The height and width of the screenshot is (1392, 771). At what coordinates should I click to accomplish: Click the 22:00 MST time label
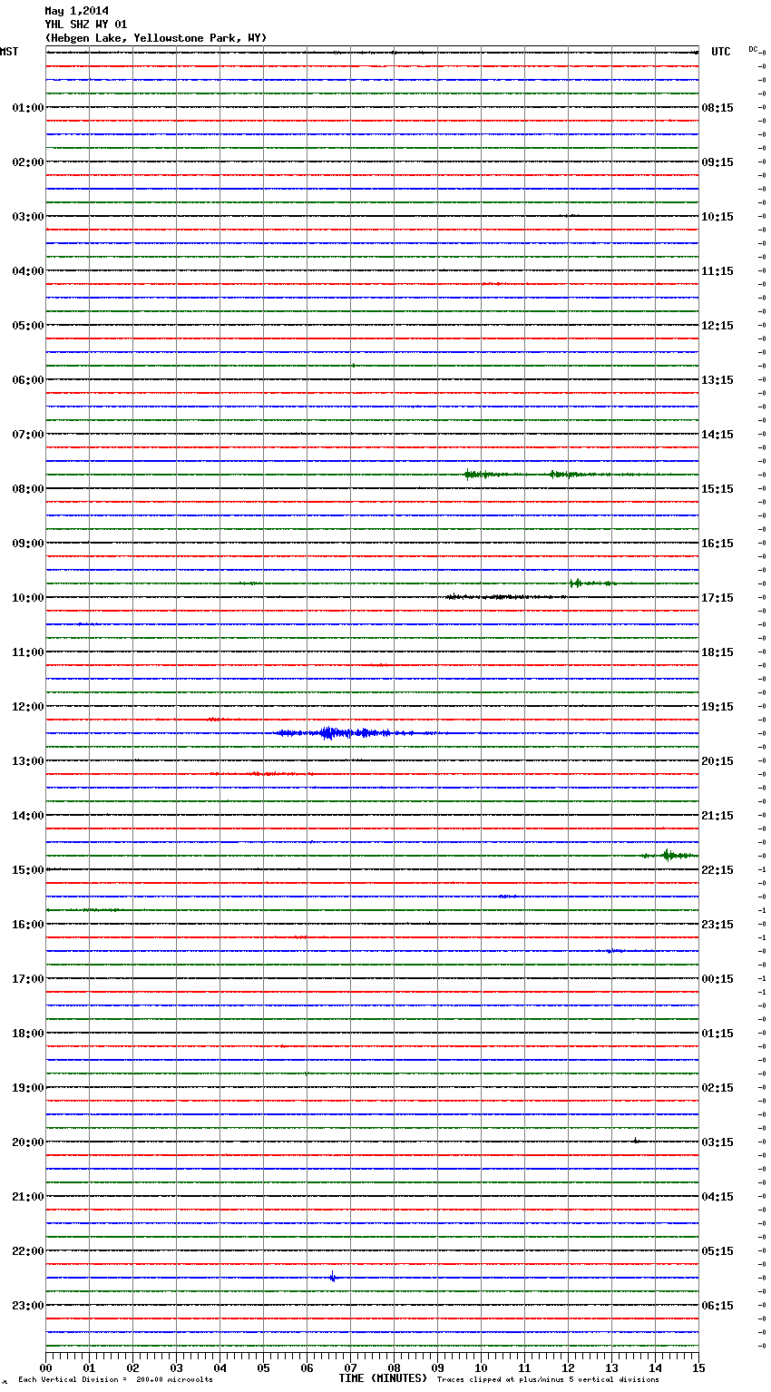coord(28,1251)
